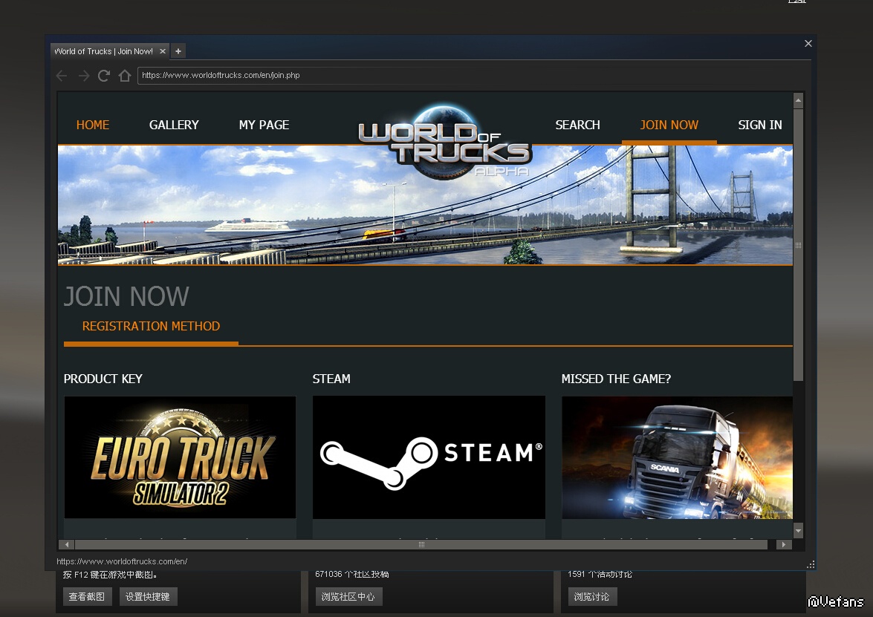This screenshot has height=617, width=873.
Task: Open the GALLERY menu item
Action: [174, 125]
